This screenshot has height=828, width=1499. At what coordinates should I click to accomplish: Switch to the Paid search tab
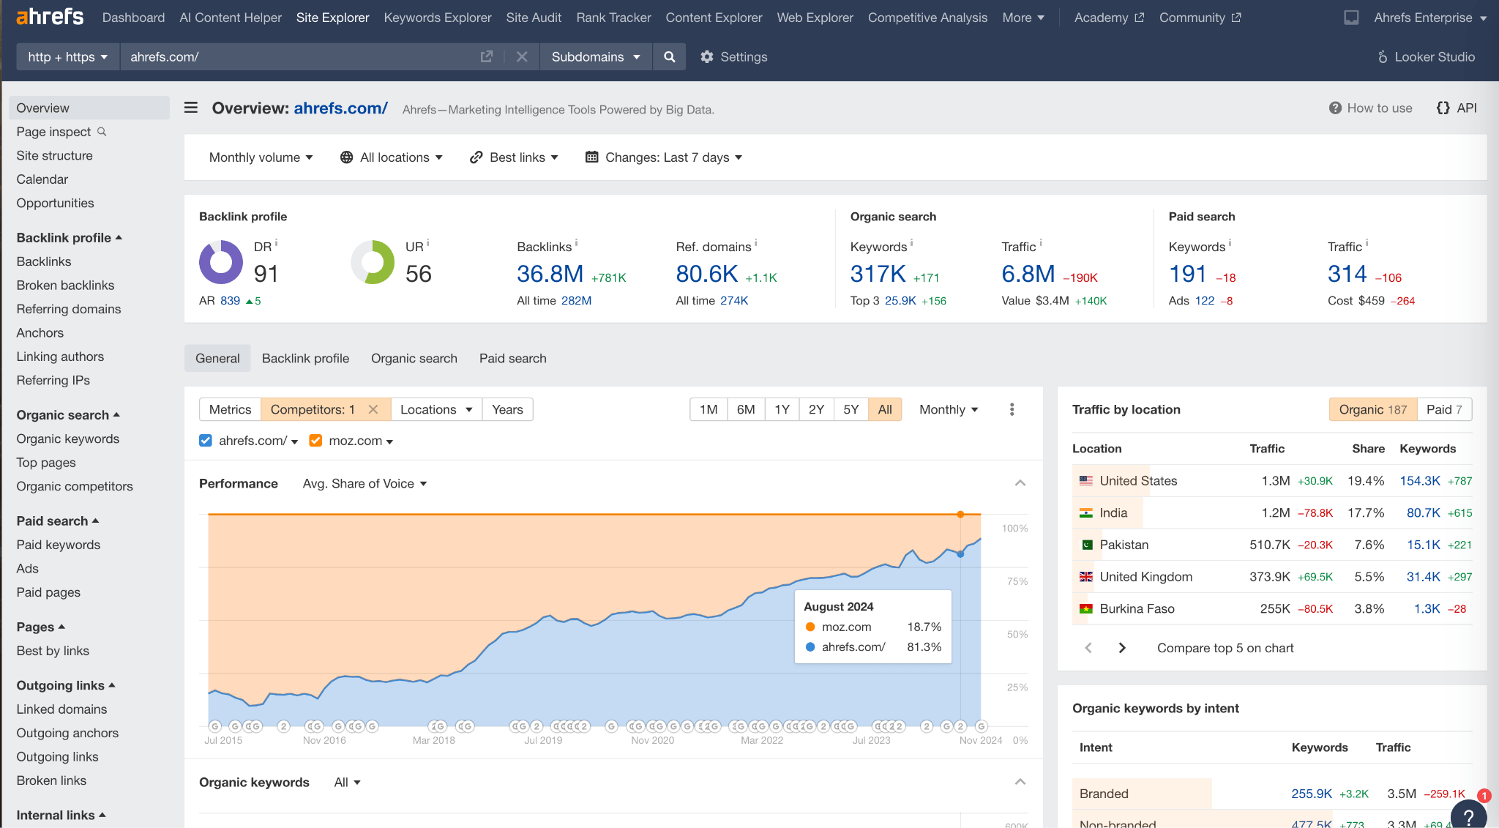click(512, 358)
